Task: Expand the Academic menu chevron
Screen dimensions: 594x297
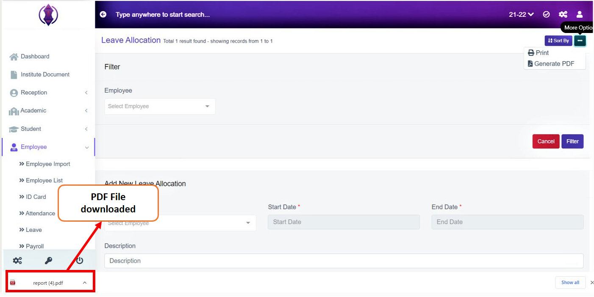Action: (x=86, y=111)
